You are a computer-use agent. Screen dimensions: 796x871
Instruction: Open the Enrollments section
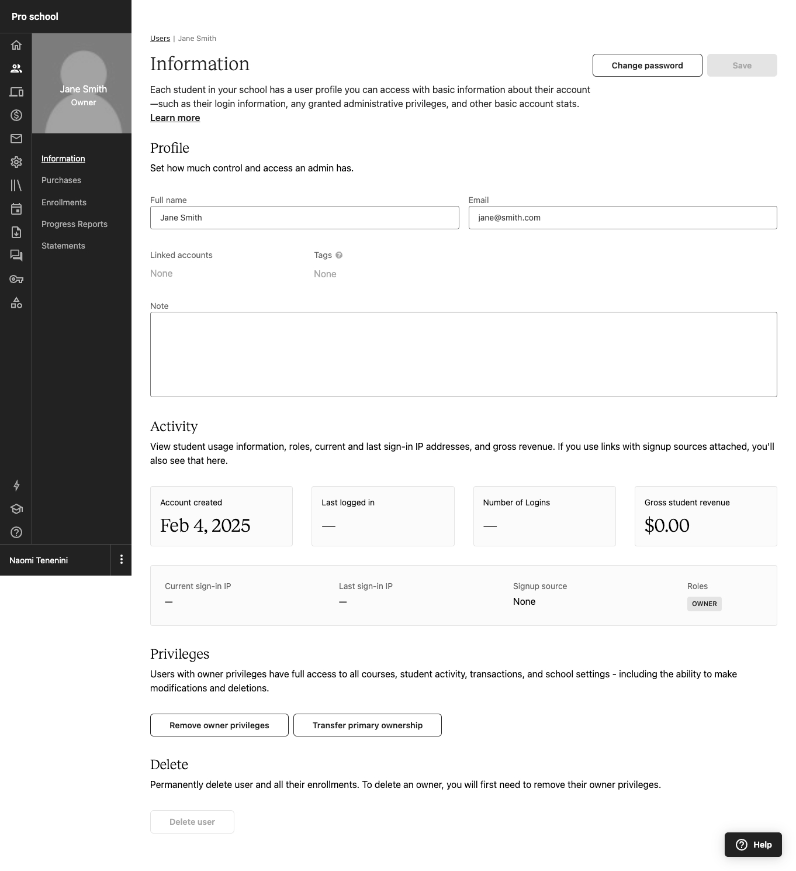(x=64, y=202)
